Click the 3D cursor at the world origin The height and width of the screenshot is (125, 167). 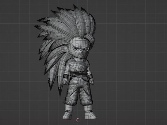click(x=78, y=120)
